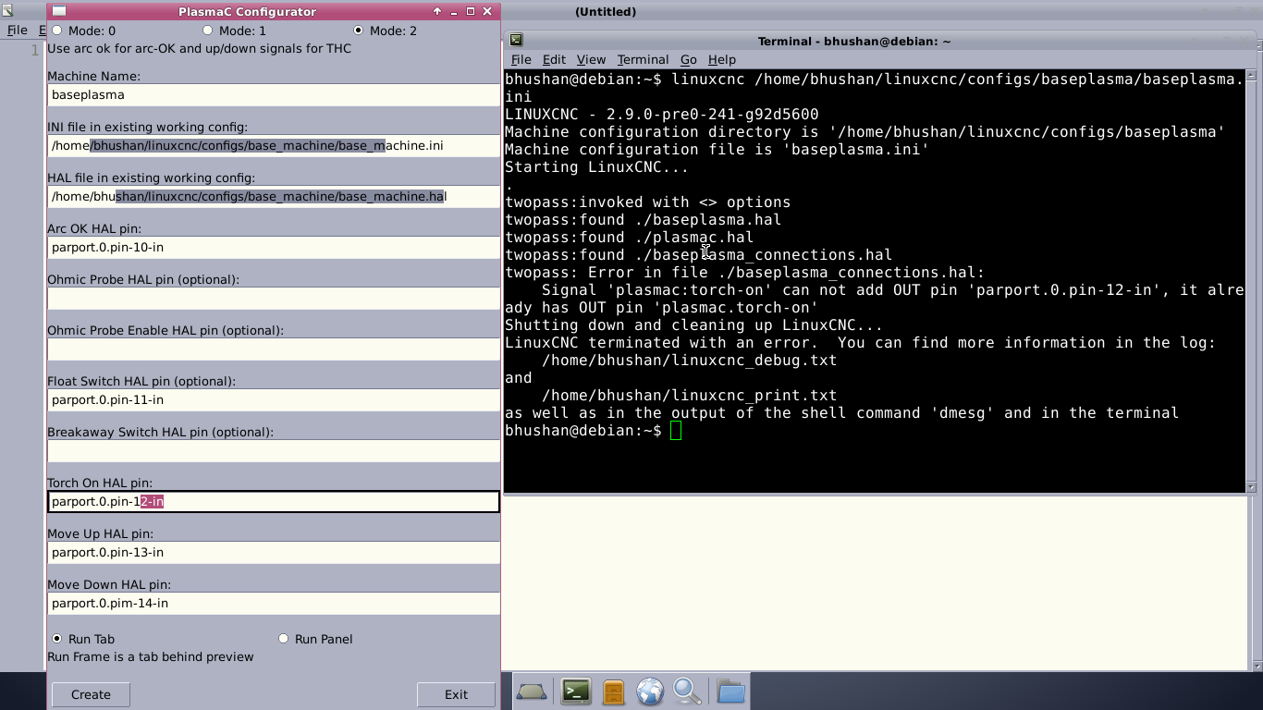The image size is (1263, 710).
Task: Click the terminal window title bar icon
Action: click(x=516, y=40)
